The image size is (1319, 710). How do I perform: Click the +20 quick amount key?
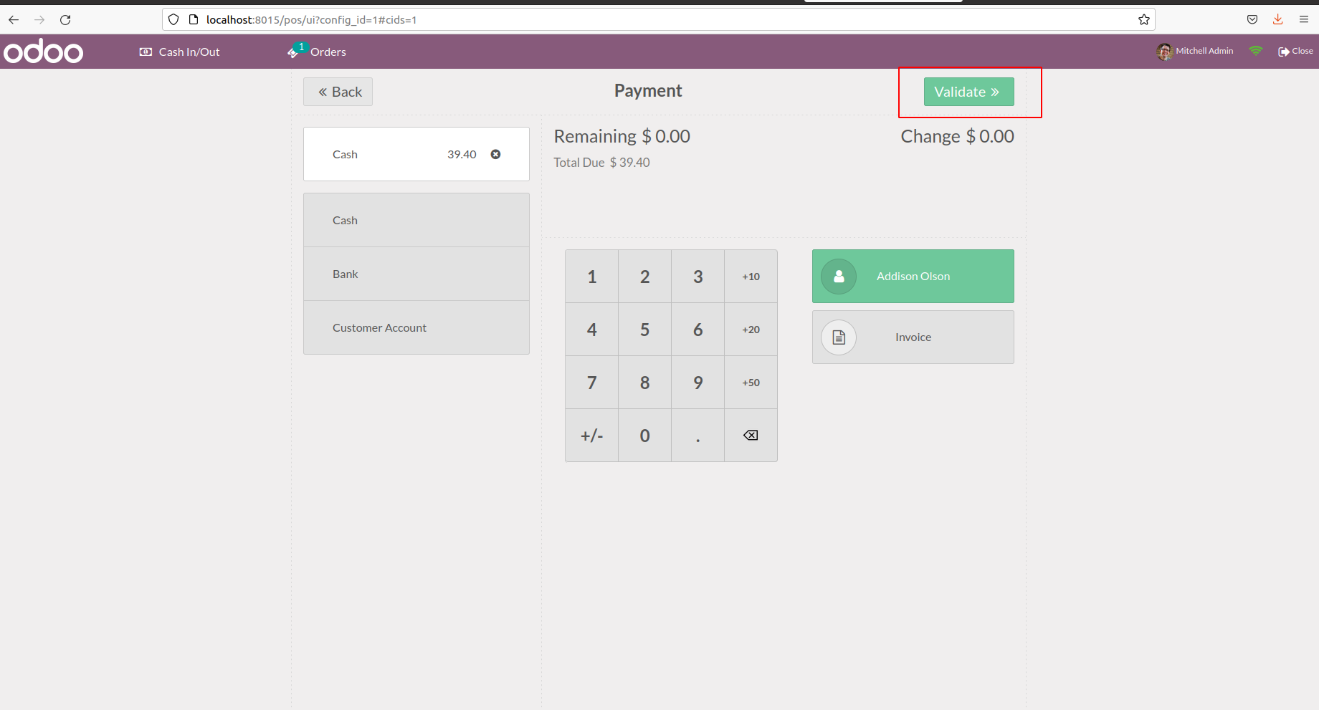[x=751, y=330]
